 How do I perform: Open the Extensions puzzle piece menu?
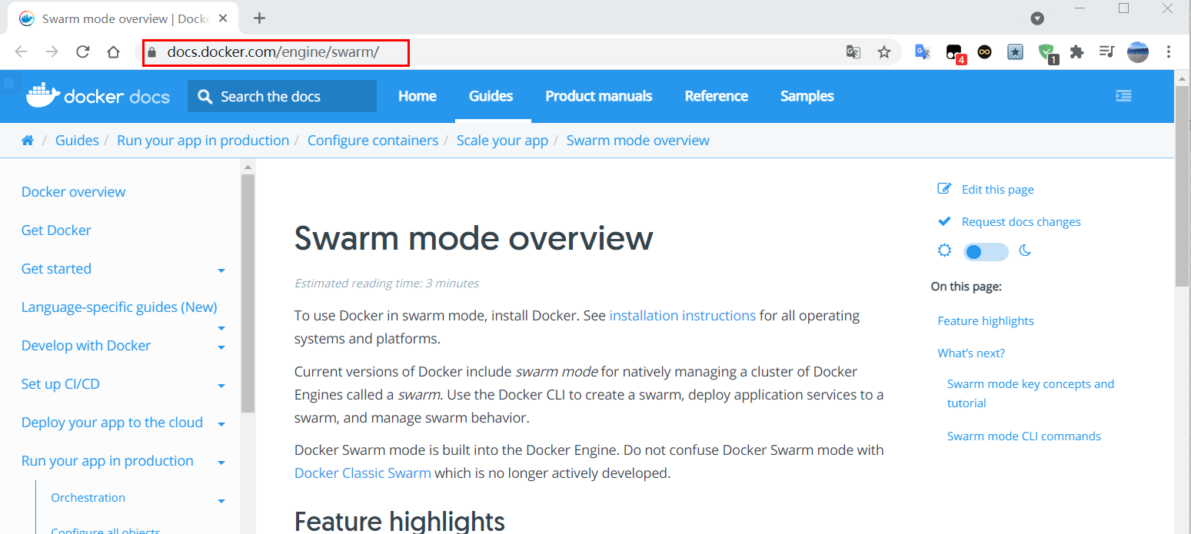tap(1076, 51)
